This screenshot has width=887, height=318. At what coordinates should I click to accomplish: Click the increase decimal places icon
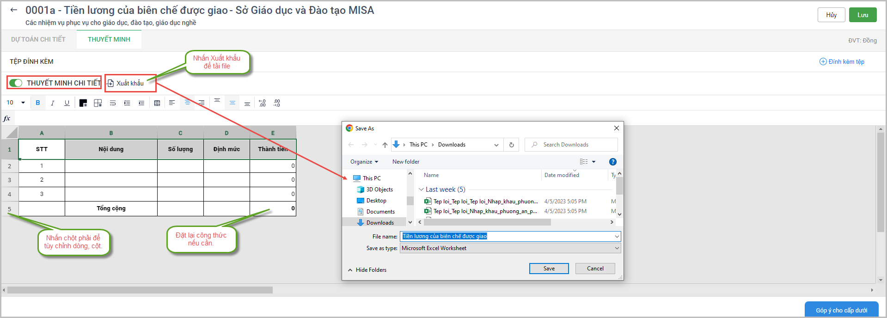tap(262, 103)
